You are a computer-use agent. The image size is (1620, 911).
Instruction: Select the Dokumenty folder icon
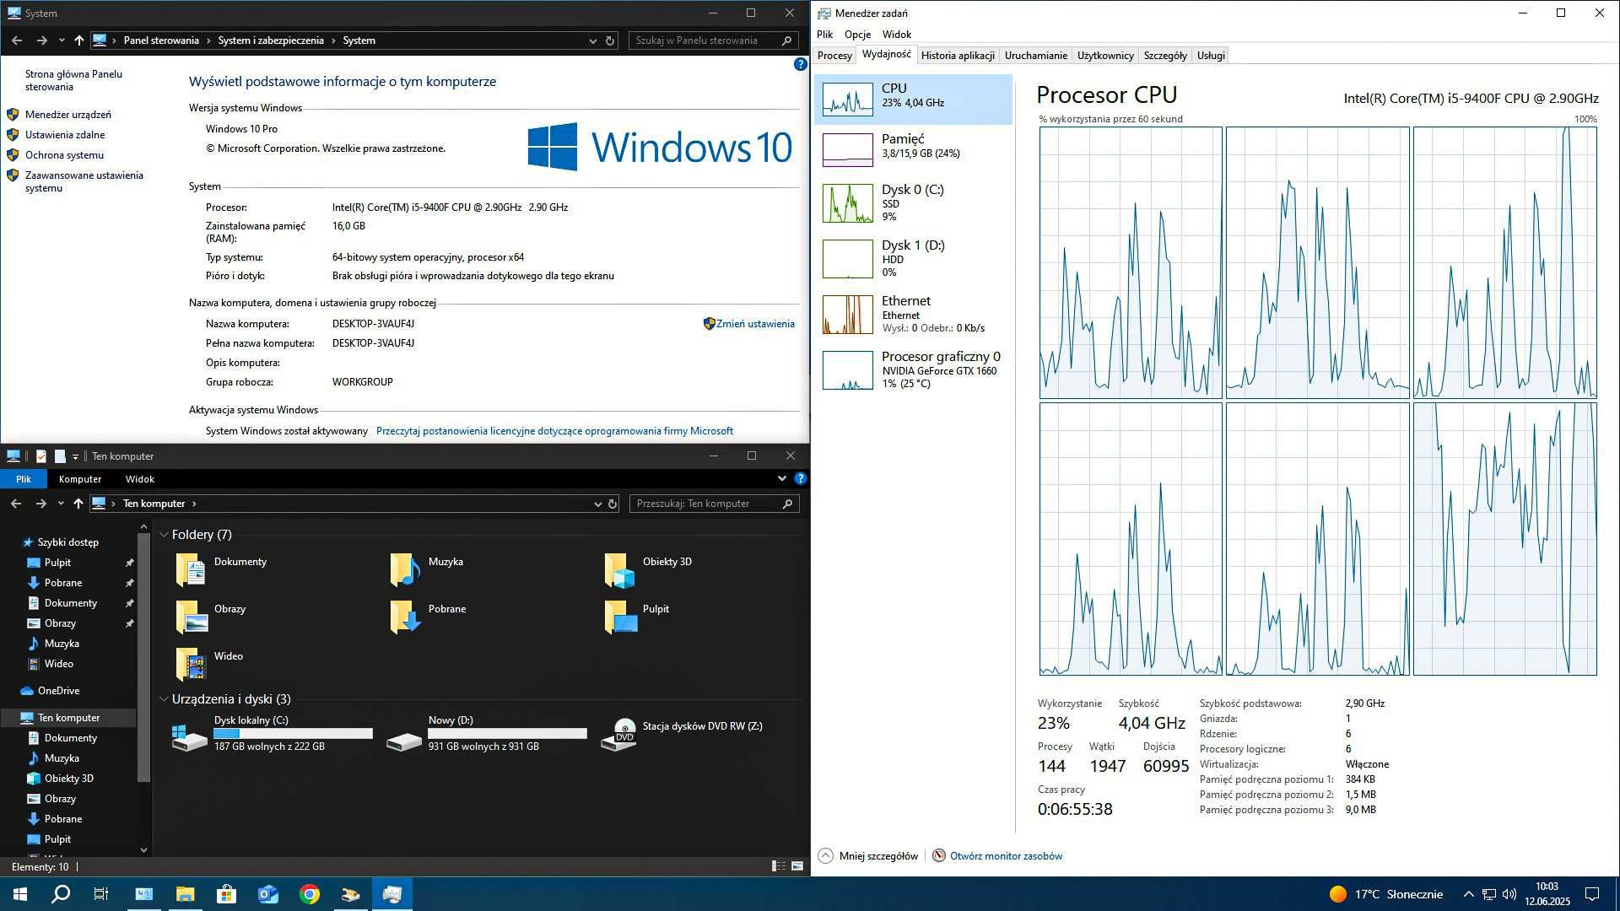tap(190, 569)
